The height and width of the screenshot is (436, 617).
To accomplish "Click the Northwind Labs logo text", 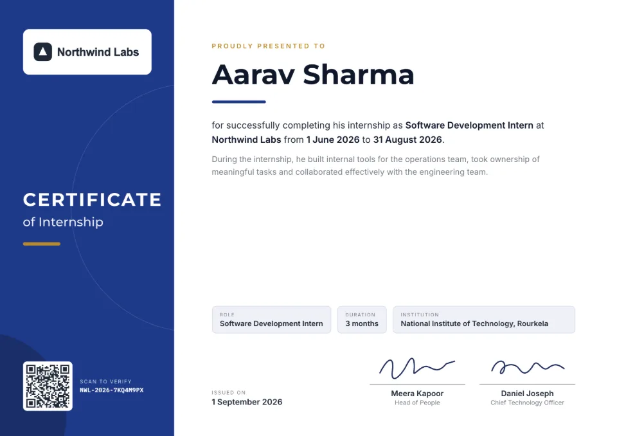I will 98,52.
